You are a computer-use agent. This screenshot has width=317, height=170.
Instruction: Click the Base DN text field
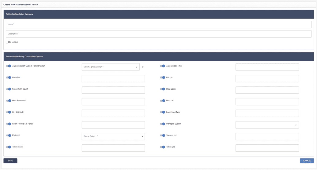point(113,78)
